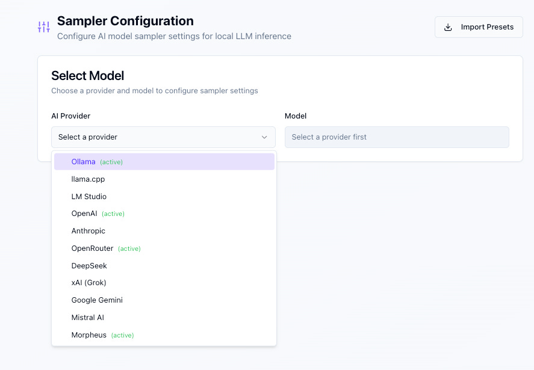Choose Anthropic in the dropdown list

[x=88, y=231]
